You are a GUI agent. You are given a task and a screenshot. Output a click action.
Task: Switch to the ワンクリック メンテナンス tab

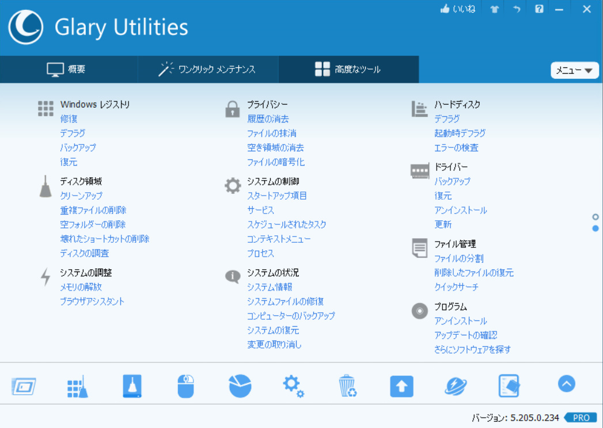(x=208, y=69)
